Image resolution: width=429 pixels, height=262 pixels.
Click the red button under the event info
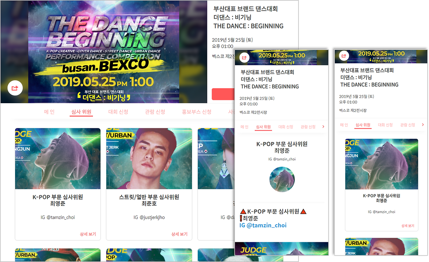coord(223,94)
